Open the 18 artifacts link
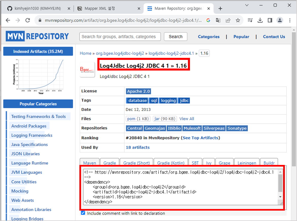Screen dimensions: 297x221 (138, 147)
